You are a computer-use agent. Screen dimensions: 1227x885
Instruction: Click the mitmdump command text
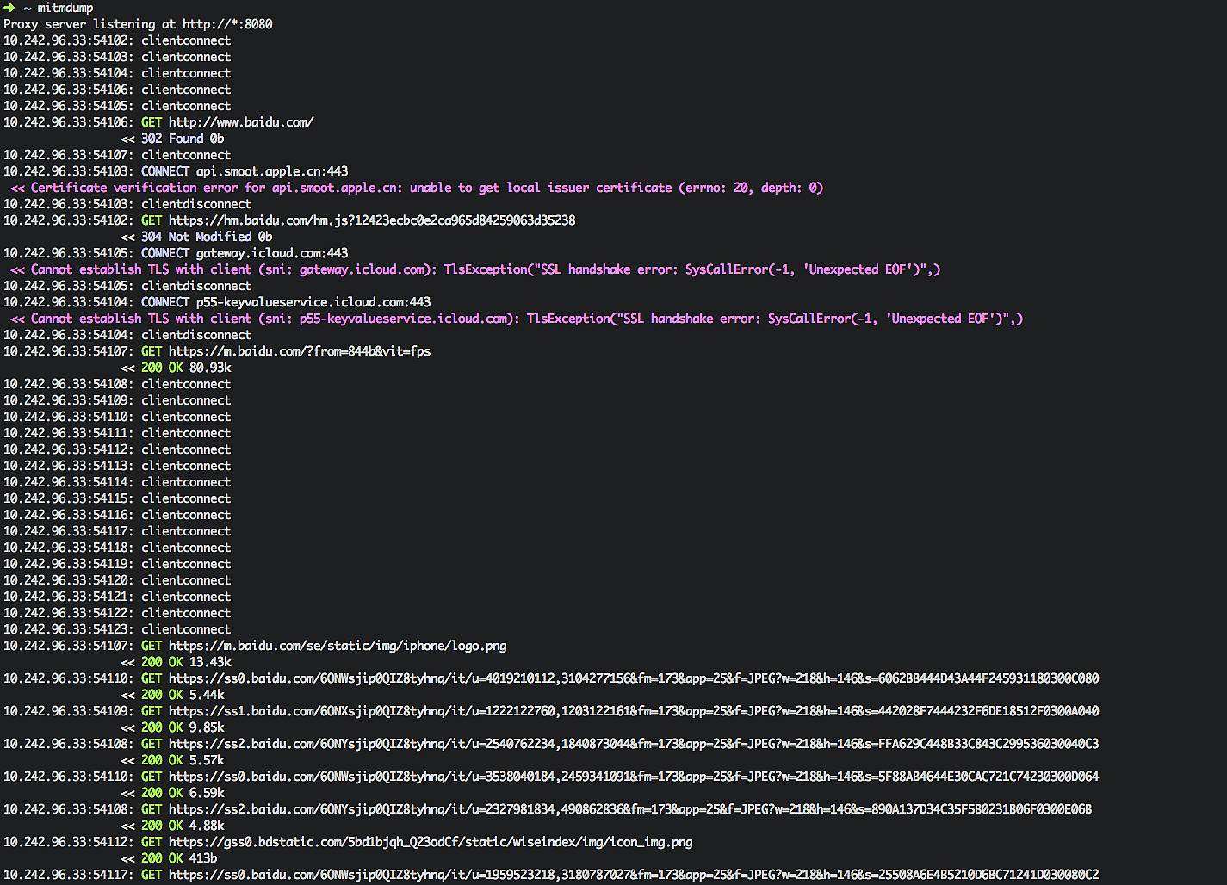[65, 8]
